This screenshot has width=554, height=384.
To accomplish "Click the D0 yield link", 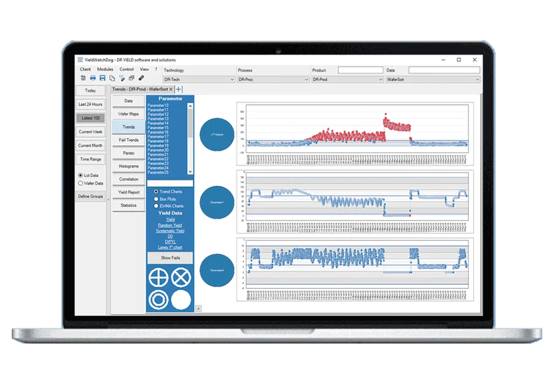I will point(170,236).
